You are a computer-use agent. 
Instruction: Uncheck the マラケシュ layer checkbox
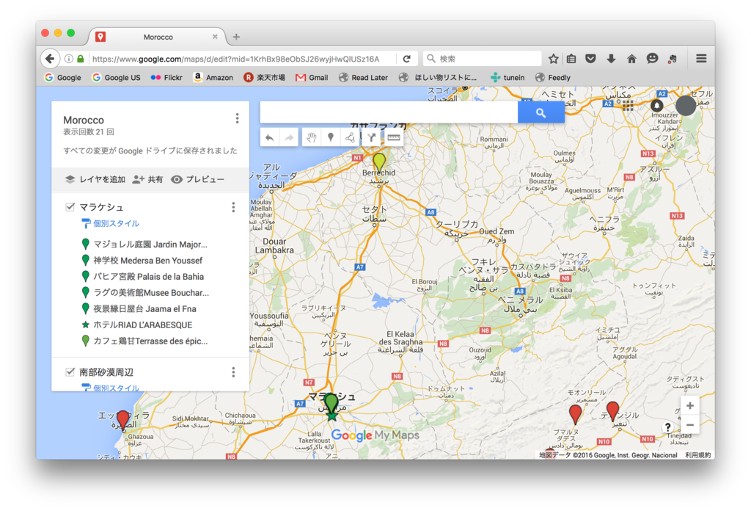click(70, 206)
